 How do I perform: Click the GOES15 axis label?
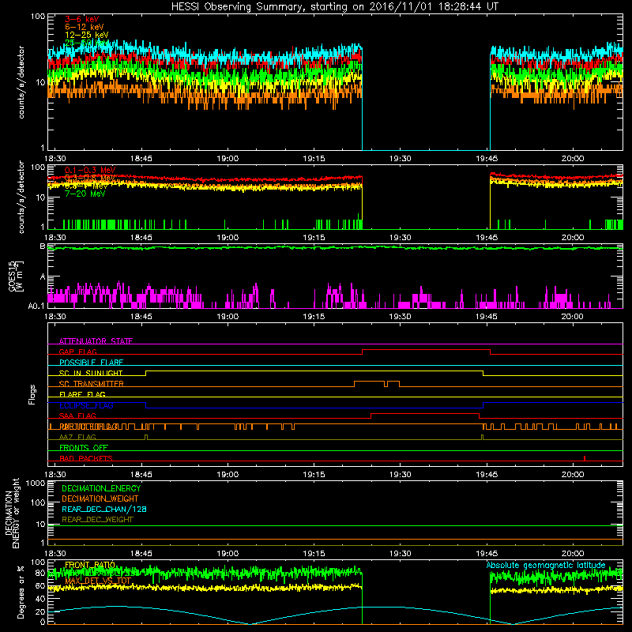pyautogui.click(x=16, y=276)
